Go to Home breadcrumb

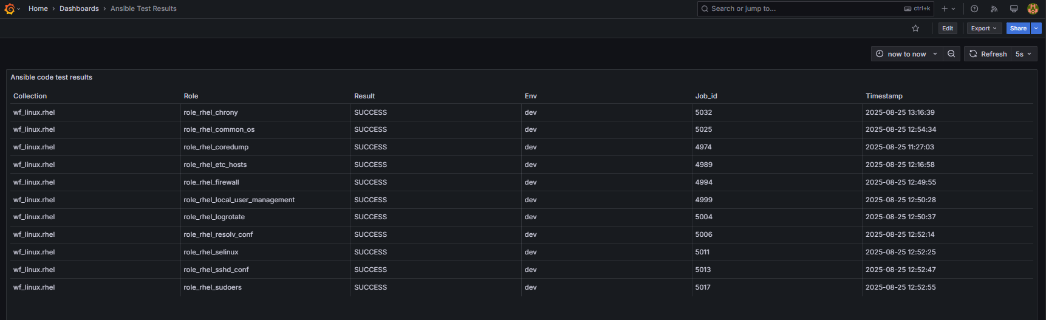pyautogui.click(x=38, y=9)
